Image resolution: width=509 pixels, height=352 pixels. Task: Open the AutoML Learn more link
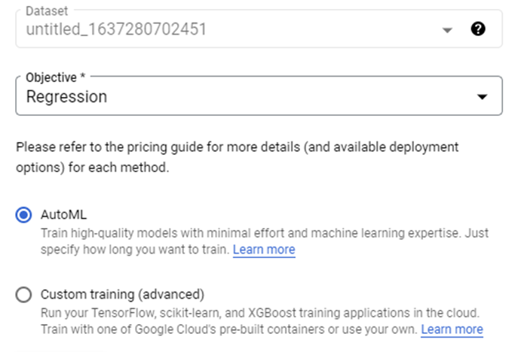click(x=263, y=249)
